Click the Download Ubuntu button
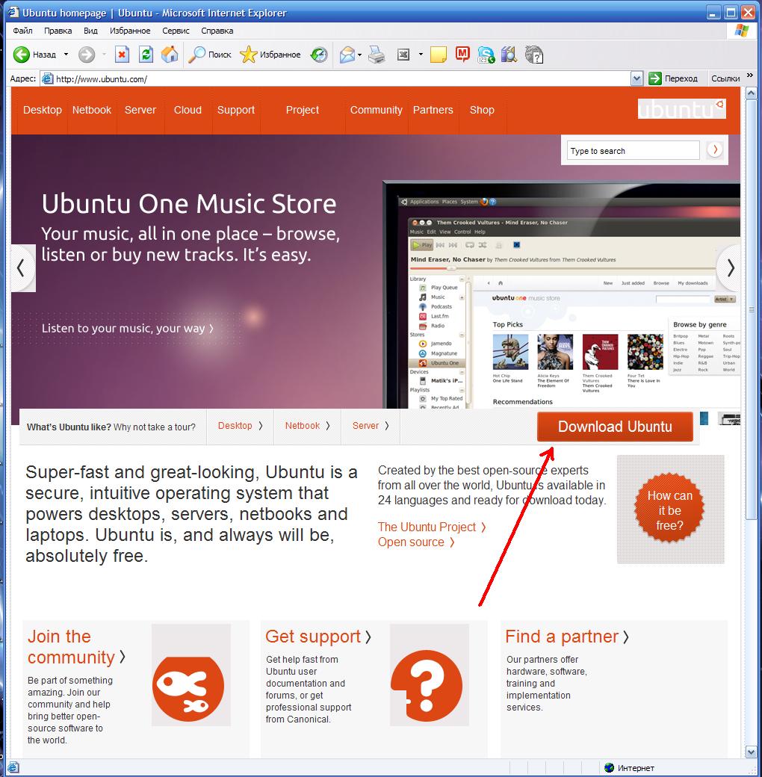 tap(615, 427)
